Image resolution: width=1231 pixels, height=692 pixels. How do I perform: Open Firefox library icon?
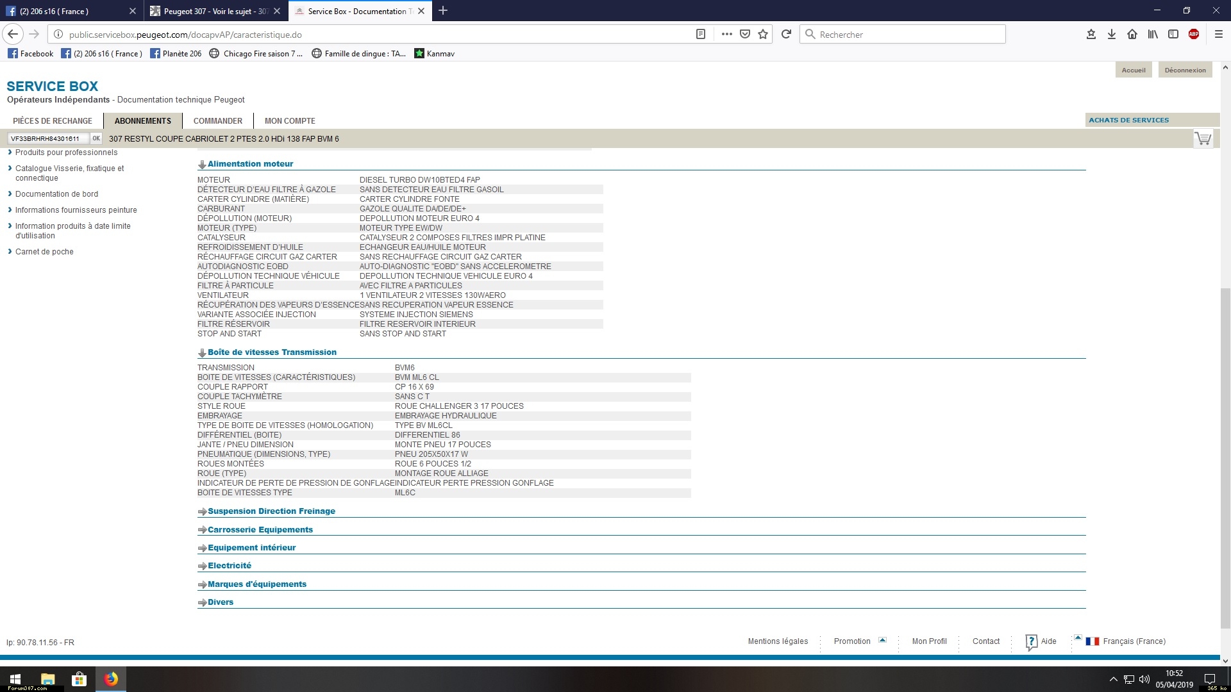coord(1153,35)
